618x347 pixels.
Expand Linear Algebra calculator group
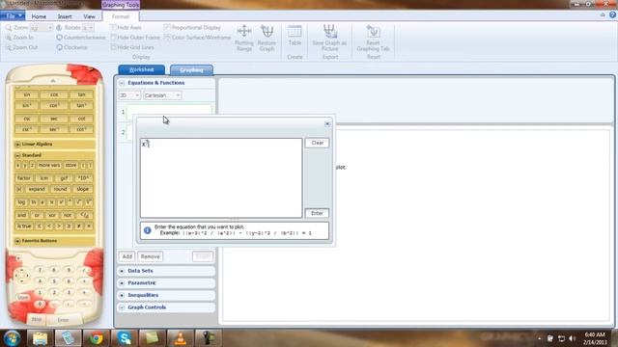pos(17,145)
